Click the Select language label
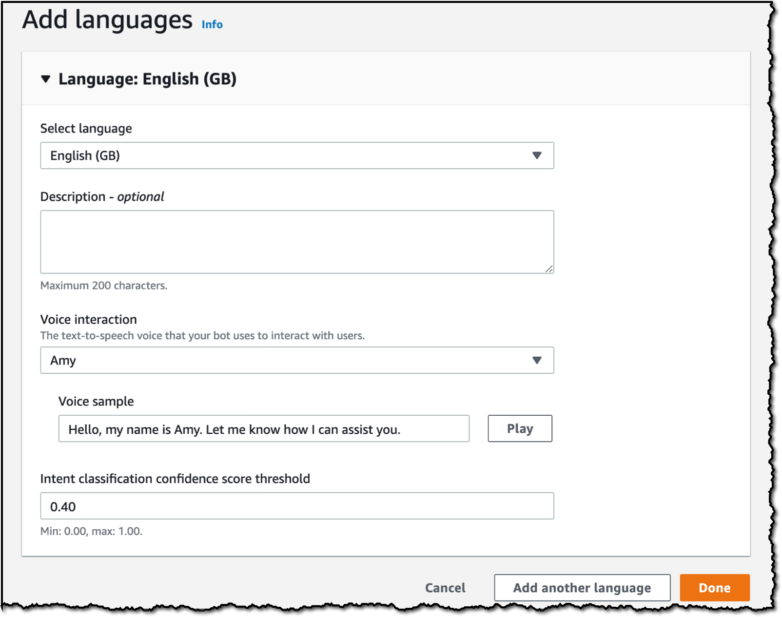This screenshot has height=617, width=782. tap(86, 129)
